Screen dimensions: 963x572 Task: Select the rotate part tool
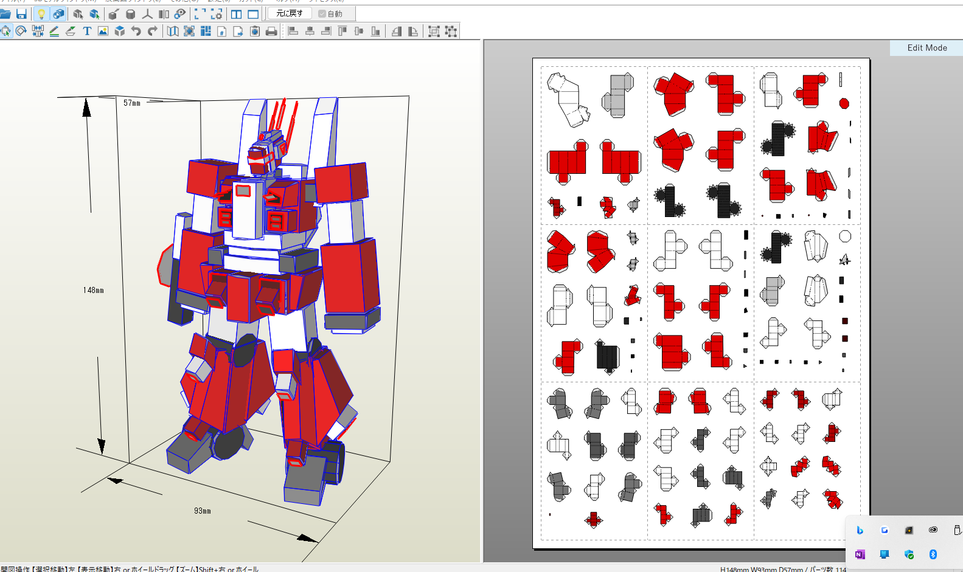point(21,31)
